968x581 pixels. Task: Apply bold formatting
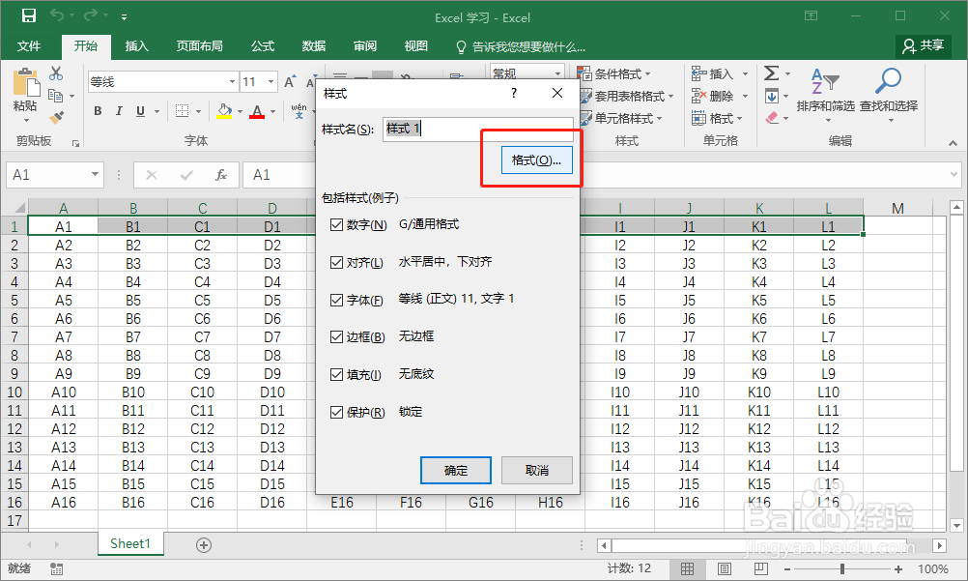(x=98, y=111)
